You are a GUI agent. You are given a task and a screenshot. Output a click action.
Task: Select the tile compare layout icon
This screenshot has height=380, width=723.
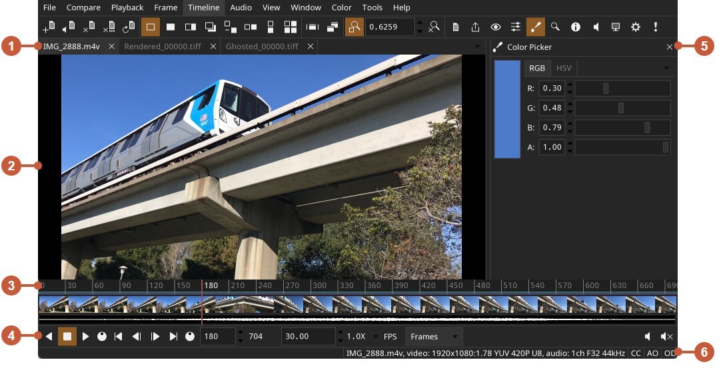click(291, 27)
